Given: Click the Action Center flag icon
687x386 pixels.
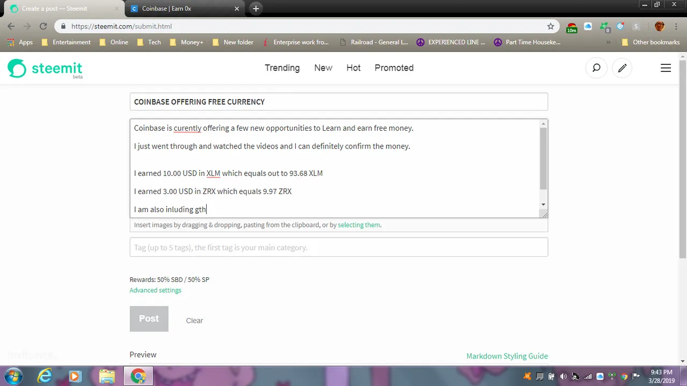Looking at the screenshot, I should (x=636, y=376).
